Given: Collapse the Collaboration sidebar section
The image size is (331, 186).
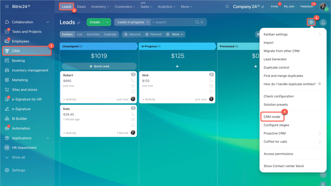Looking at the screenshot, I should [x=48, y=22].
